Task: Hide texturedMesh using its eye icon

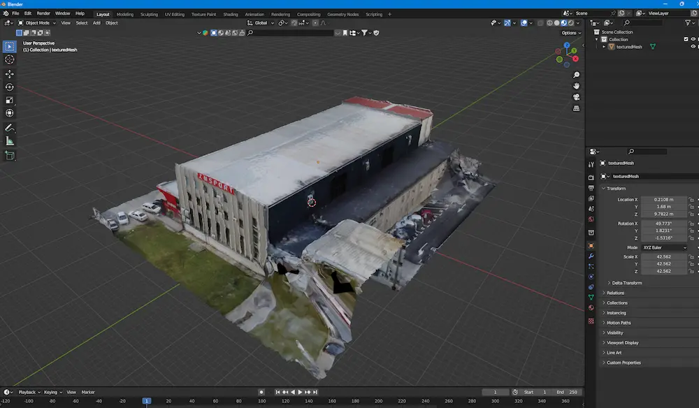Action: [x=693, y=47]
